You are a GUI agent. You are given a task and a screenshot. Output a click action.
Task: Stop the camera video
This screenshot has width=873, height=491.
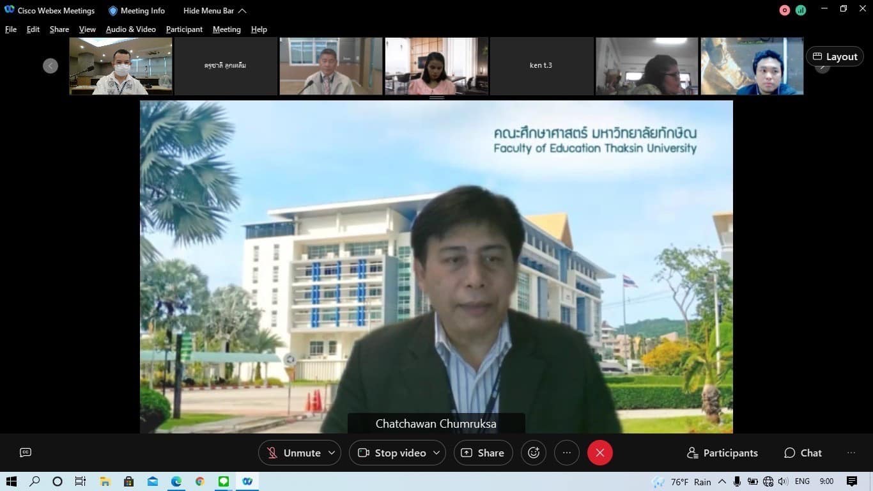pyautogui.click(x=391, y=453)
